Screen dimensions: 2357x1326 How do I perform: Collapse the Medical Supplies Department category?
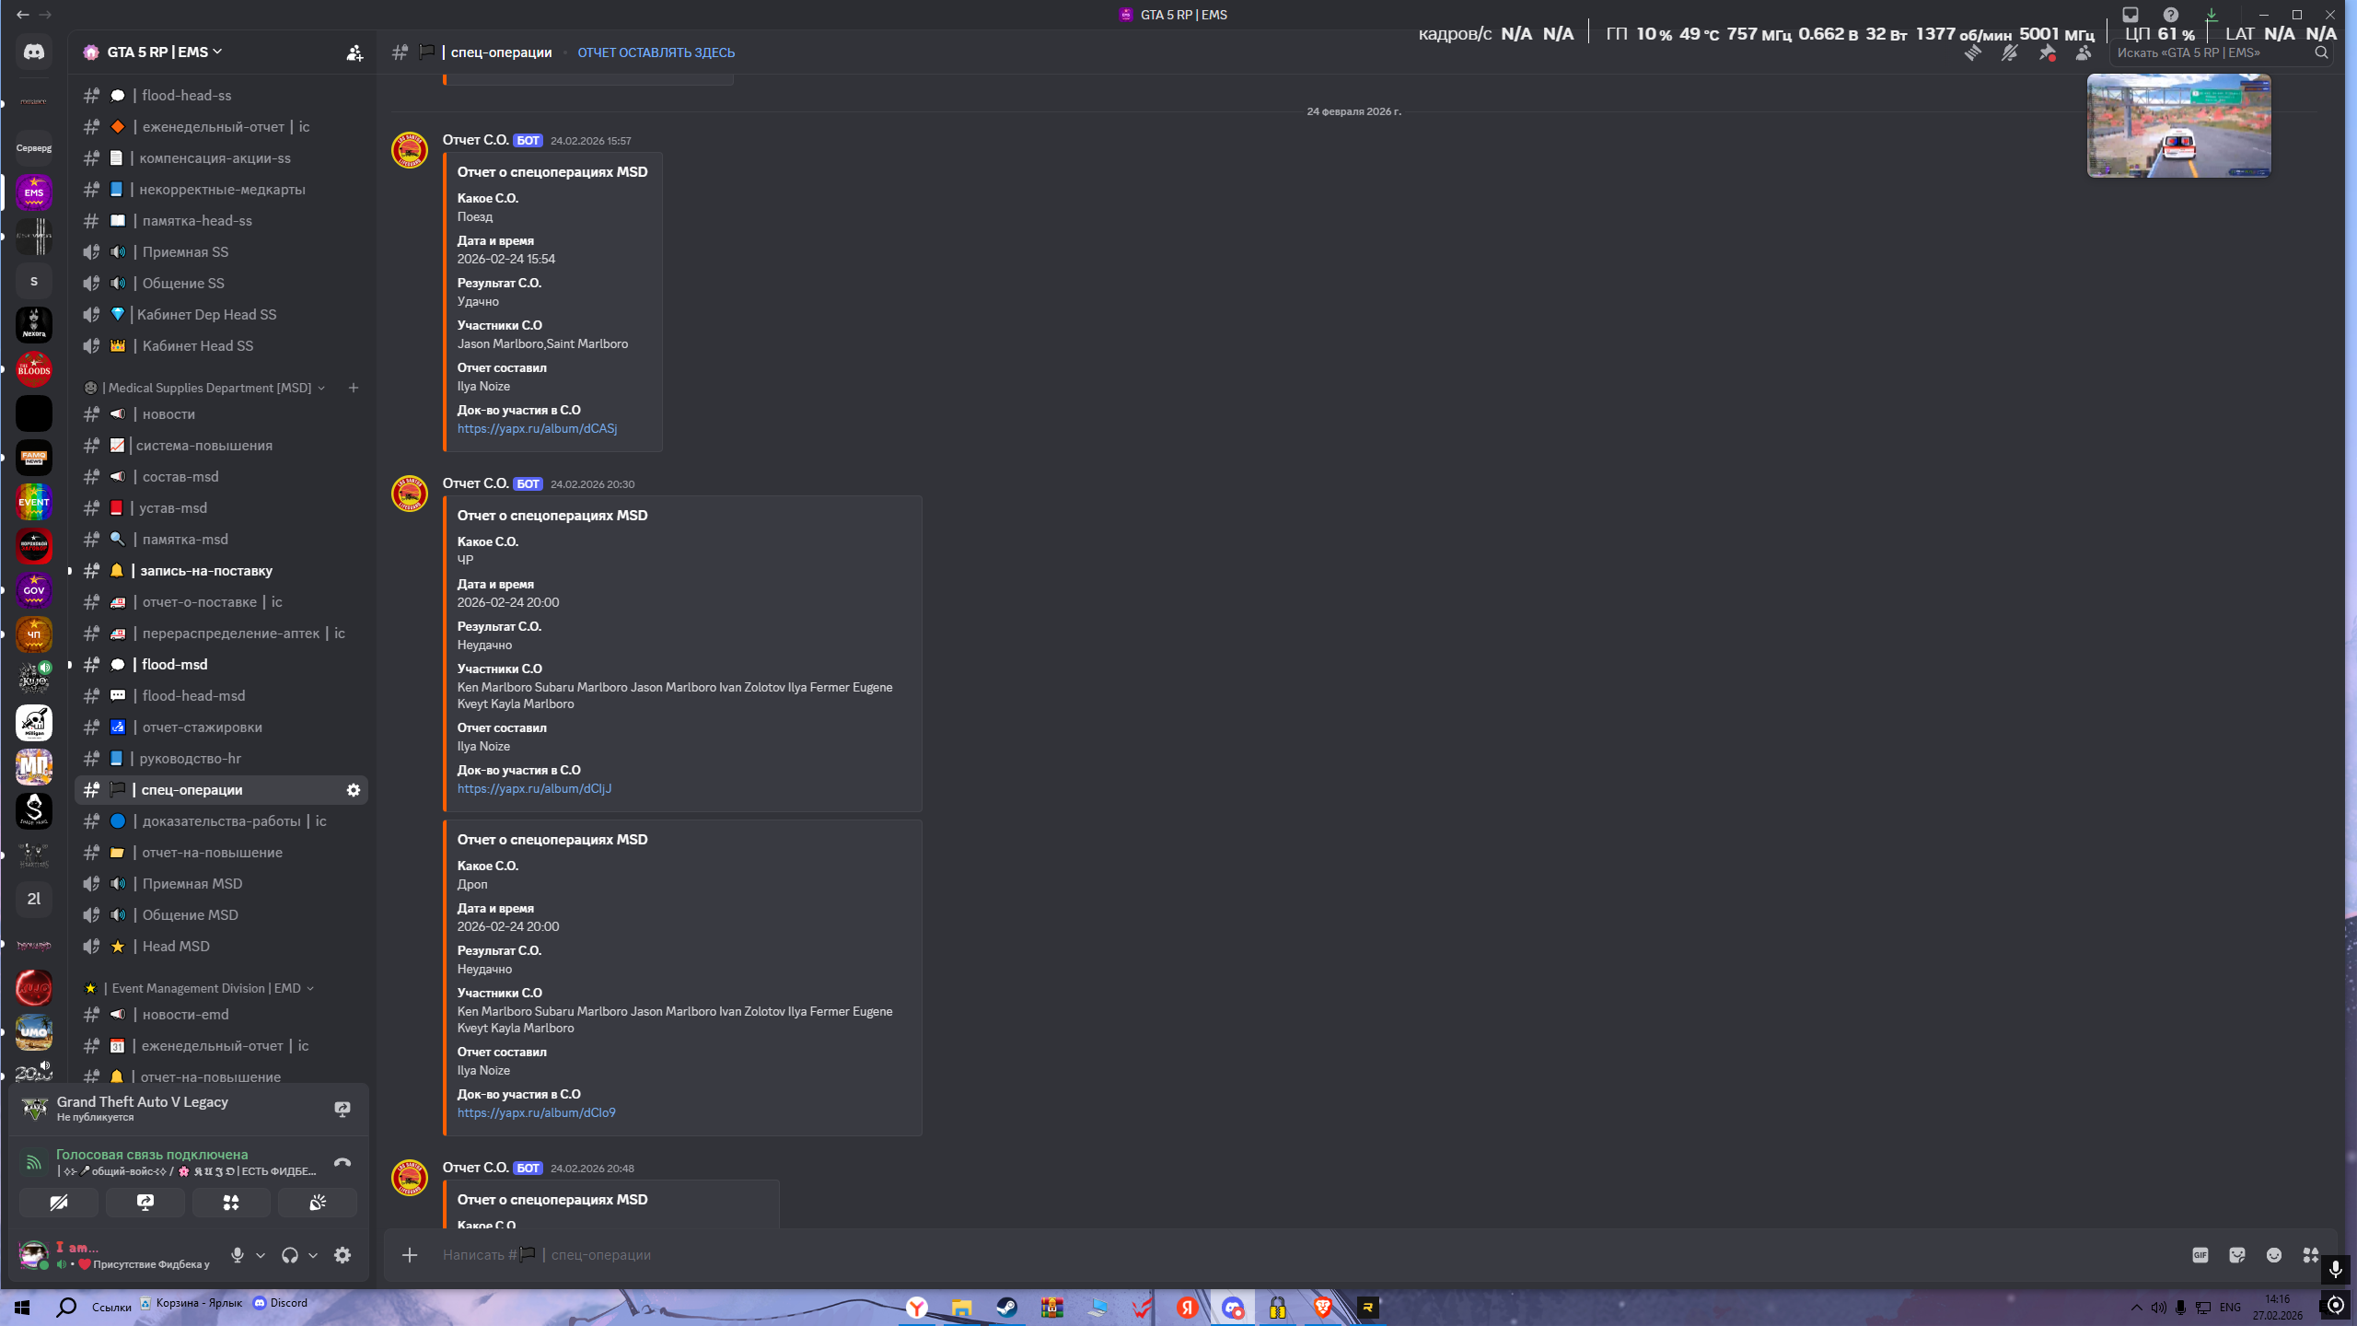pos(210,388)
